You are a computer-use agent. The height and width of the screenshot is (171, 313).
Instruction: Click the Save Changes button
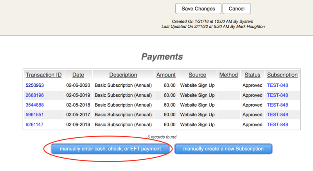[x=198, y=9]
